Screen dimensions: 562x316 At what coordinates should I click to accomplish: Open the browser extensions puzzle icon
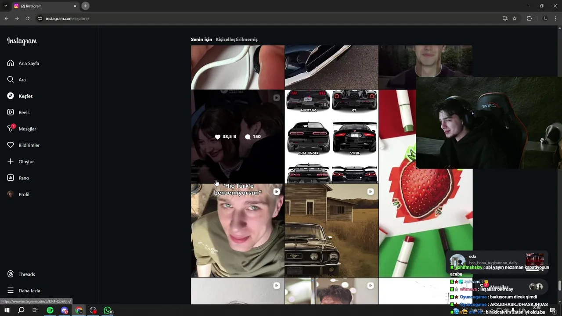(x=529, y=18)
